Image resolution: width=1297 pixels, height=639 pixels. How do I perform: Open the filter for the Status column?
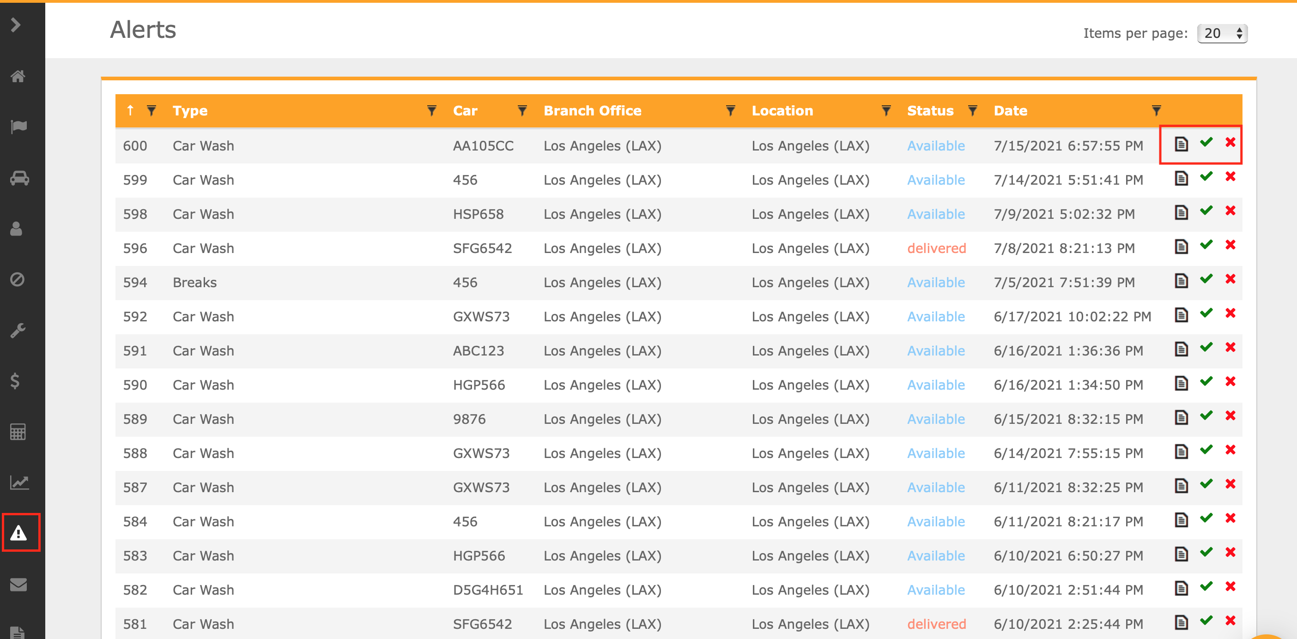[x=973, y=110]
